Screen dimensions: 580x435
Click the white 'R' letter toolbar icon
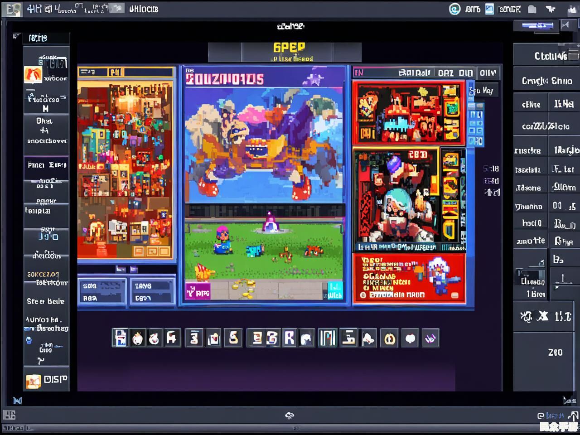coord(289,338)
